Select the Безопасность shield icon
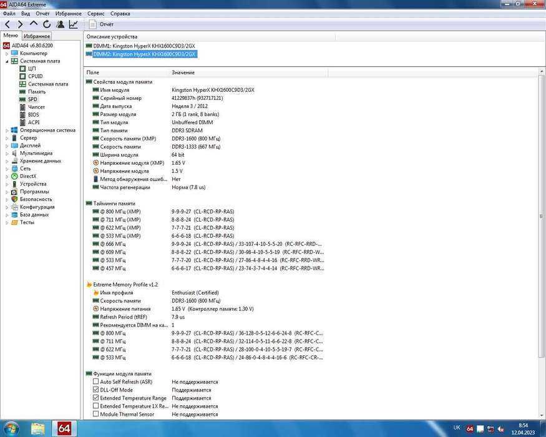546x437 pixels. [x=14, y=199]
